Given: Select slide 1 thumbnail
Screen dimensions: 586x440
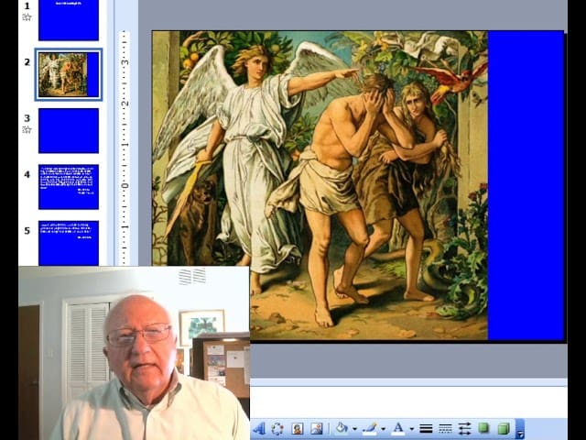Looking at the screenshot, I should (69, 20).
